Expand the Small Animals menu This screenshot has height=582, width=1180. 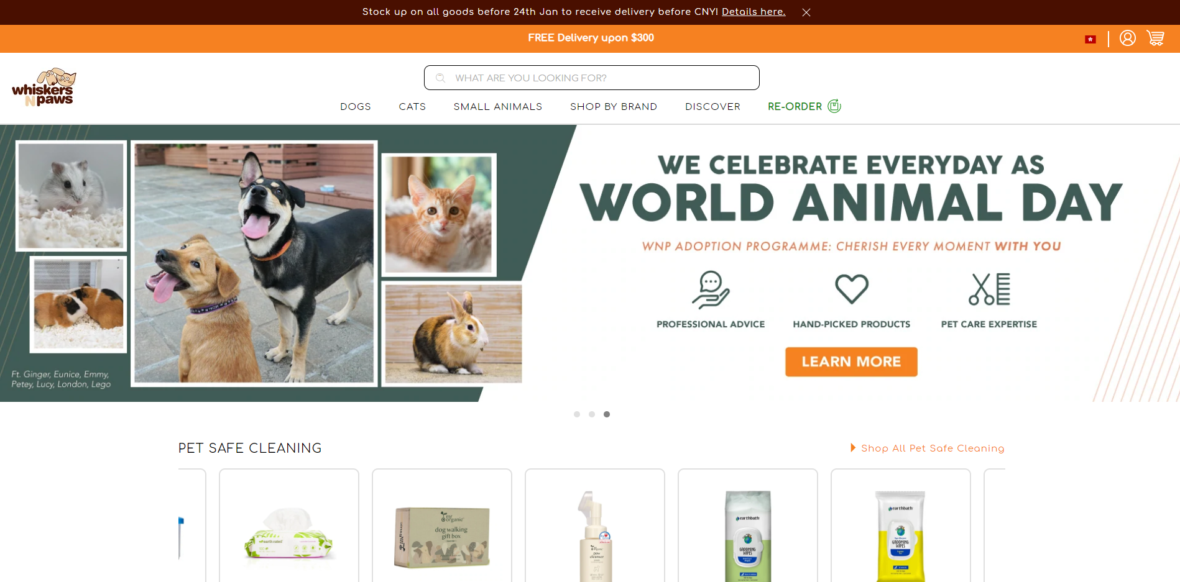[497, 107]
